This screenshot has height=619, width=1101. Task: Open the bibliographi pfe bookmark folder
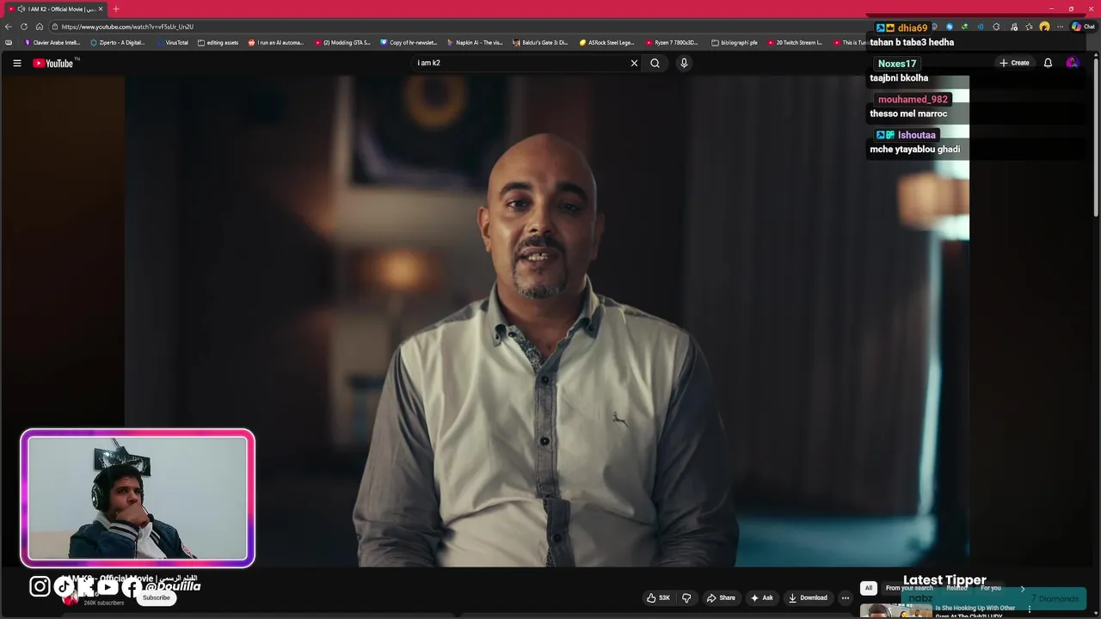point(735,42)
